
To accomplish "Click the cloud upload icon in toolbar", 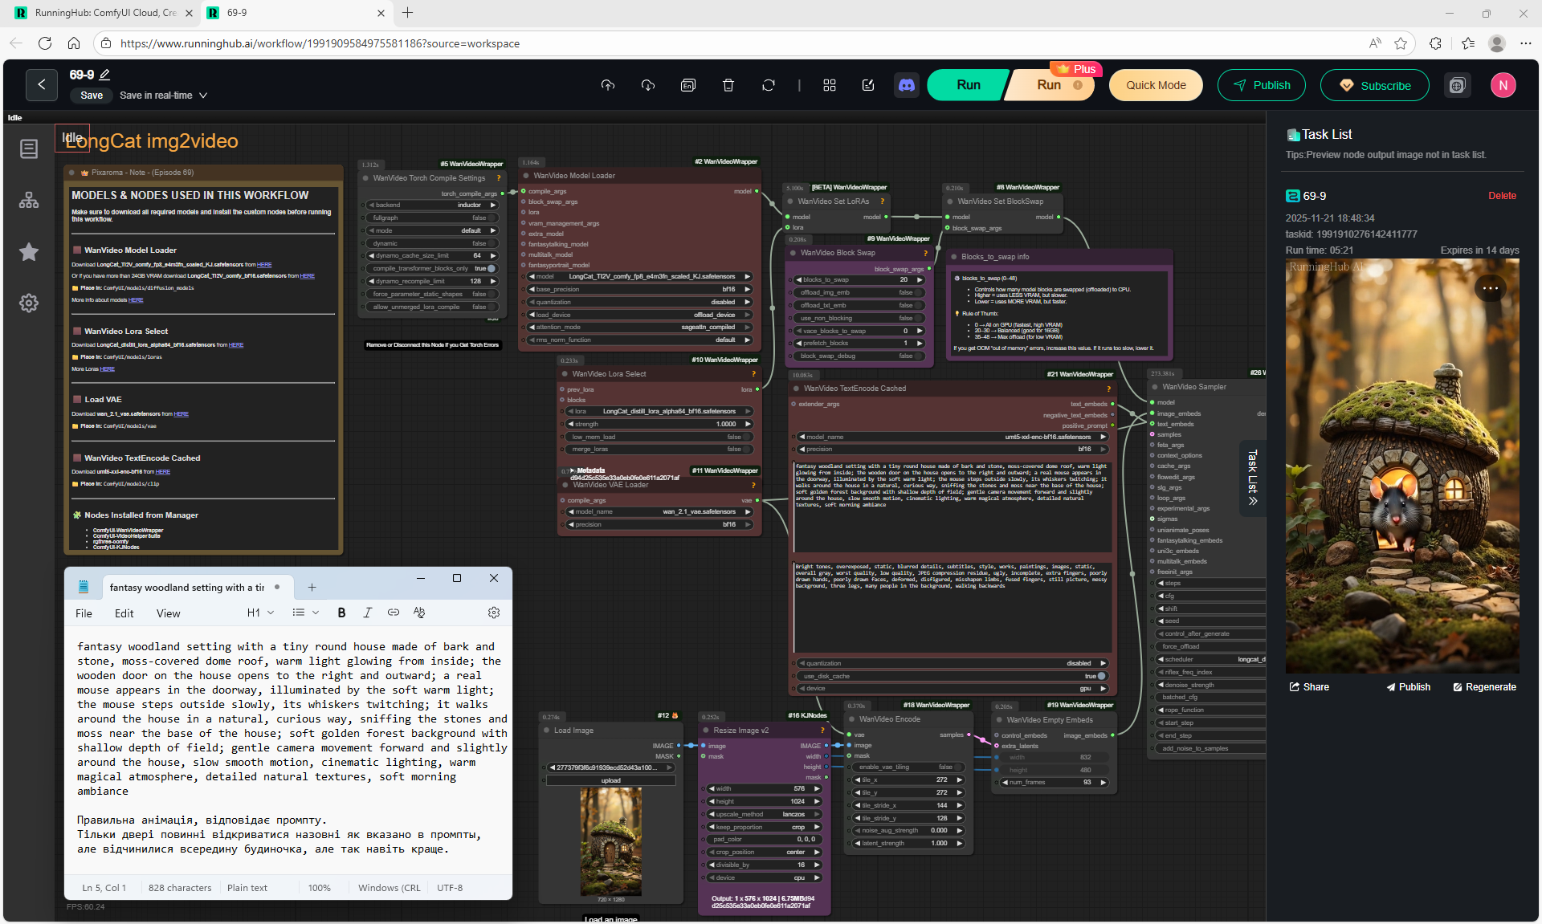I will click(608, 85).
